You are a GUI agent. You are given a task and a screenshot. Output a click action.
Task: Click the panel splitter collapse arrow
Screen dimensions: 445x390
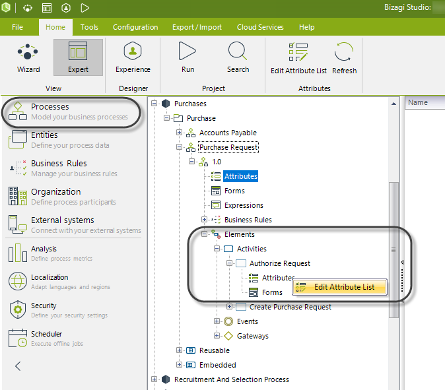[x=402, y=263]
